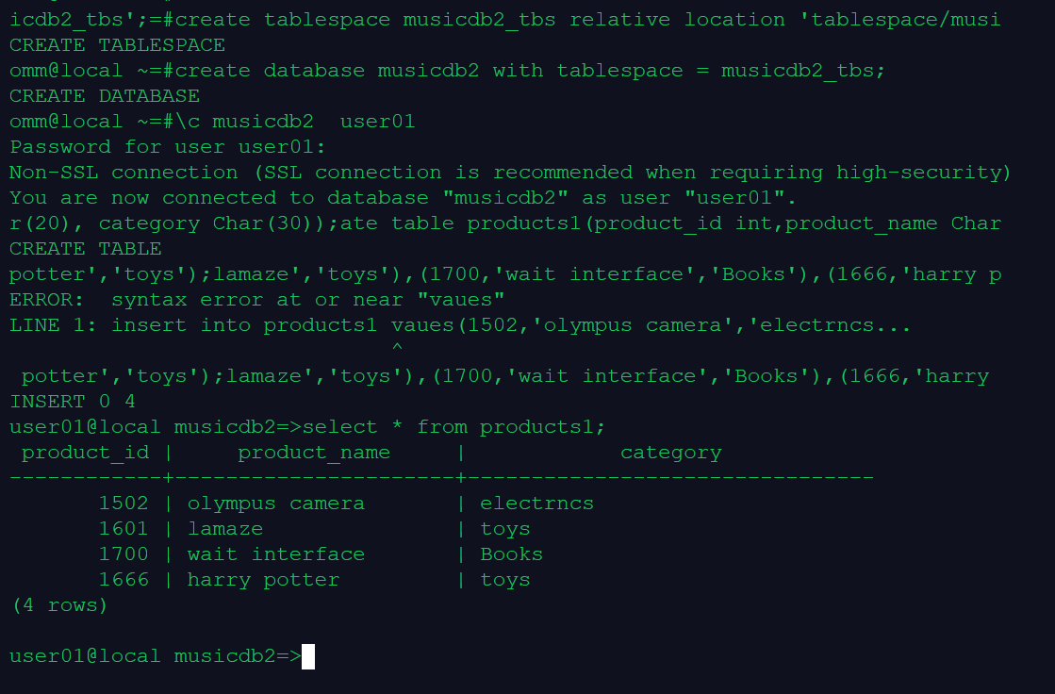Click the Password for user user01 line

[x=167, y=147]
